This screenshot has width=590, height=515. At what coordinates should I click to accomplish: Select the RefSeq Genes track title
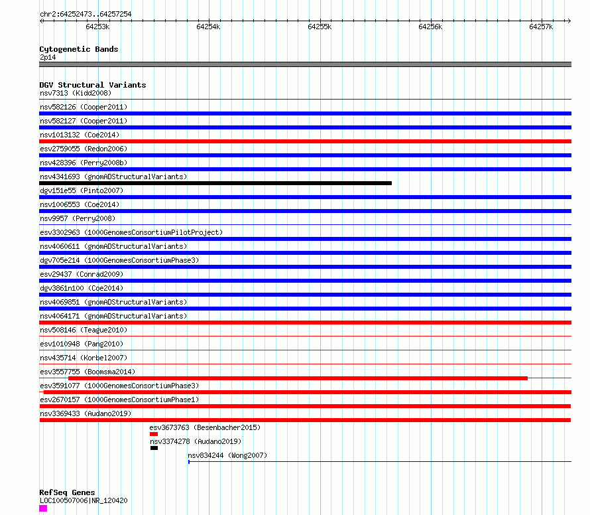tap(67, 492)
